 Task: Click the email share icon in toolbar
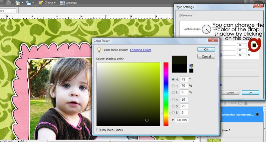pyautogui.click(x=28, y=3)
